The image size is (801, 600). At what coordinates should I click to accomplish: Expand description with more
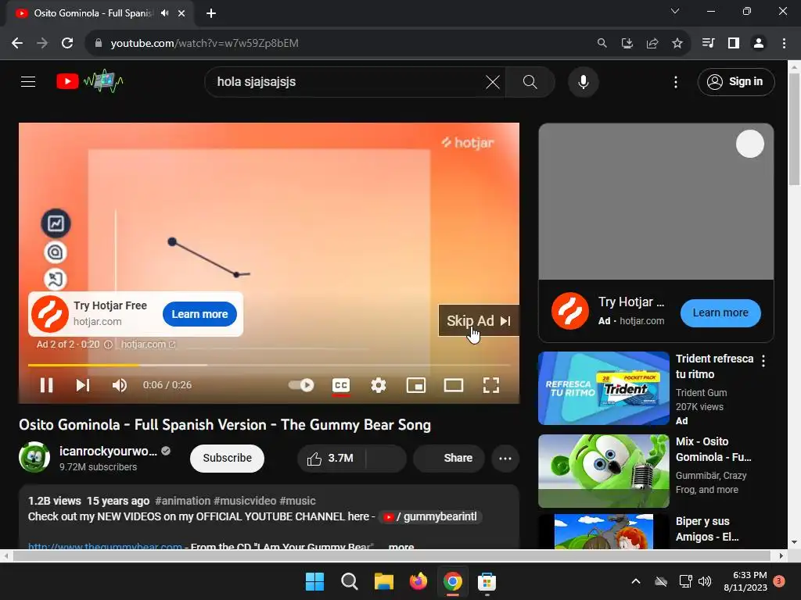click(x=401, y=546)
